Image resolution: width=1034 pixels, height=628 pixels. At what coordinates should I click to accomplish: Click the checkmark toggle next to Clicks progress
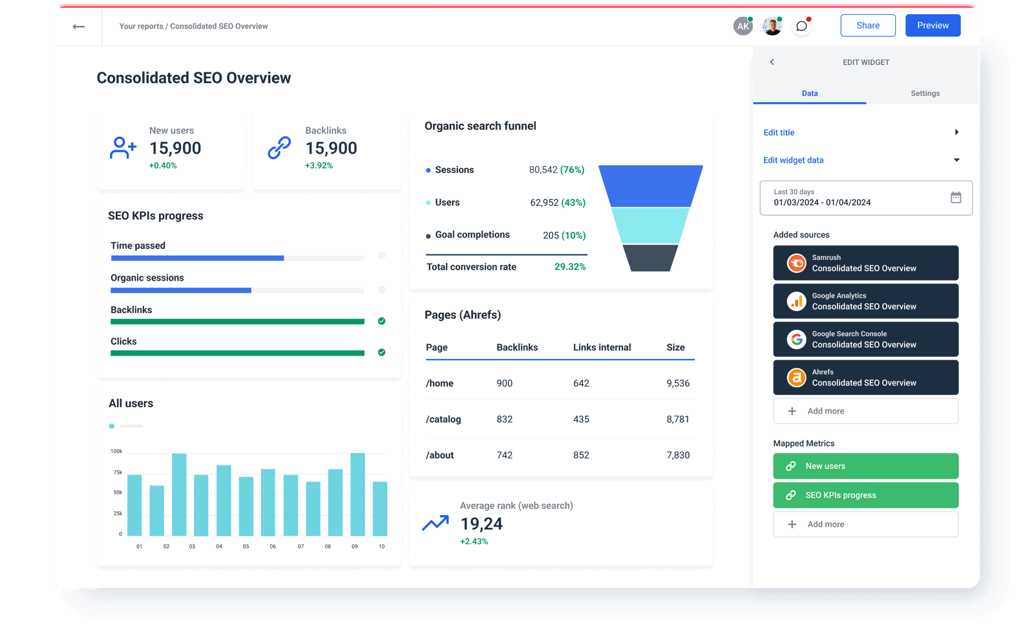(x=381, y=352)
